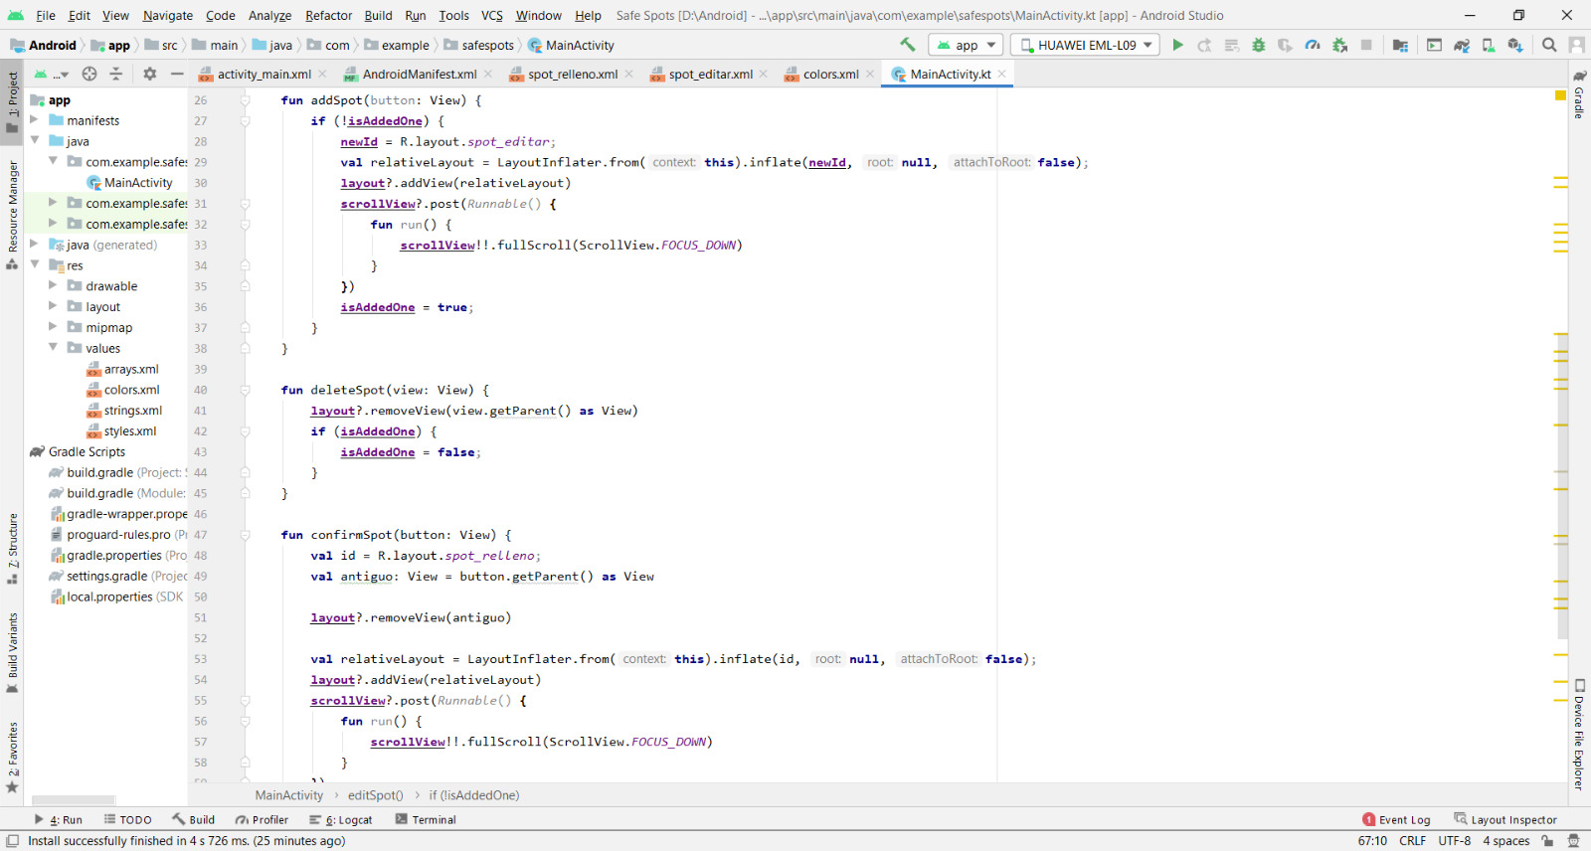Screen dimensions: 1591x851
Task: Open Project panel gear settings
Action: pos(149,74)
